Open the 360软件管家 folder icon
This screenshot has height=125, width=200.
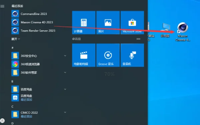point(15,72)
